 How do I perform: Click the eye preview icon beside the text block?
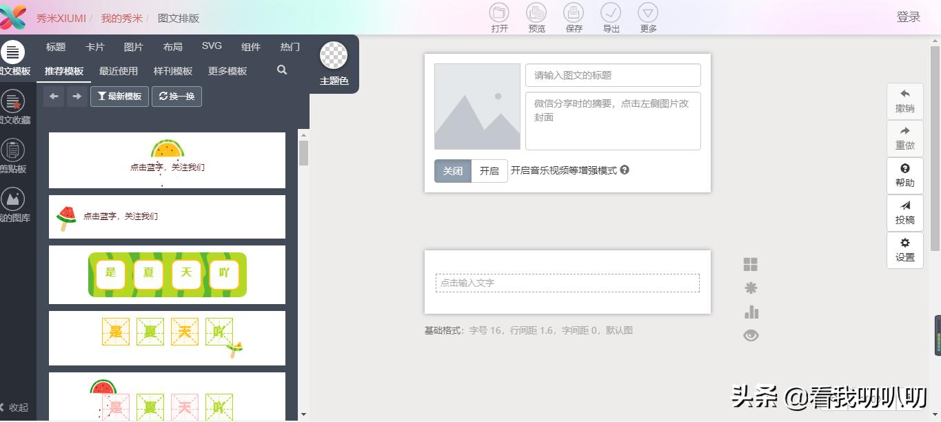point(751,335)
